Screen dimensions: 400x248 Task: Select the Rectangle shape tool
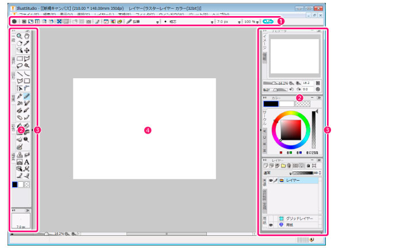click(x=27, y=81)
